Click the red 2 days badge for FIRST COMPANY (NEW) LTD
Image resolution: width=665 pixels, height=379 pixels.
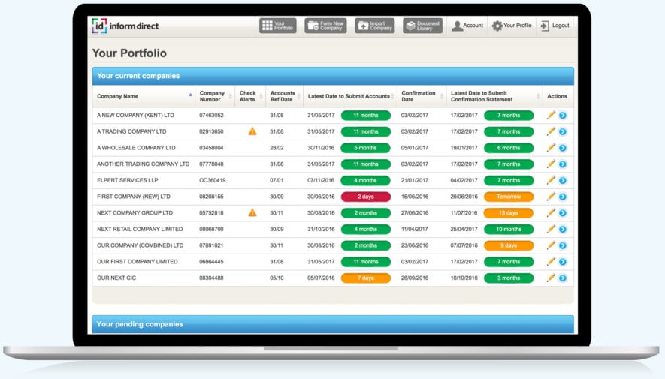tap(365, 197)
